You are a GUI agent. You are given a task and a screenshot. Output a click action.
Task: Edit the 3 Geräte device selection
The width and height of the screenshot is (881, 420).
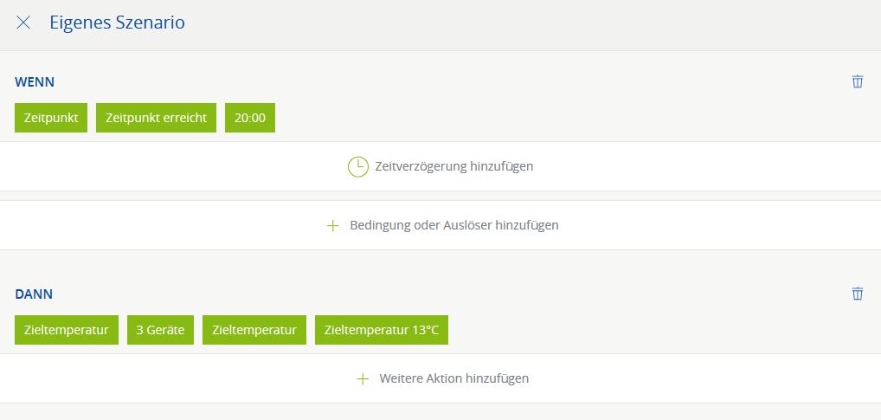point(160,330)
